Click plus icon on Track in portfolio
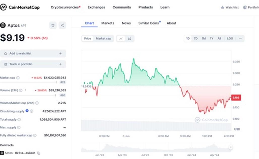This screenshot has width=259, height=159. [60, 64]
